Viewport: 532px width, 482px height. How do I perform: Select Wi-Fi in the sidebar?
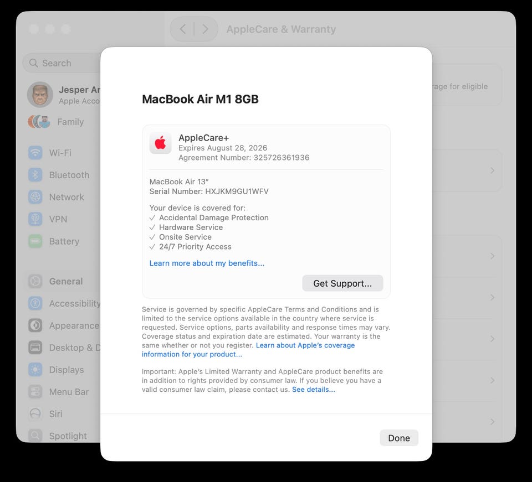pyautogui.click(x=60, y=153)
